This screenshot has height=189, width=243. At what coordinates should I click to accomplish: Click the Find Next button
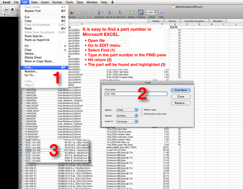[181, 90]
